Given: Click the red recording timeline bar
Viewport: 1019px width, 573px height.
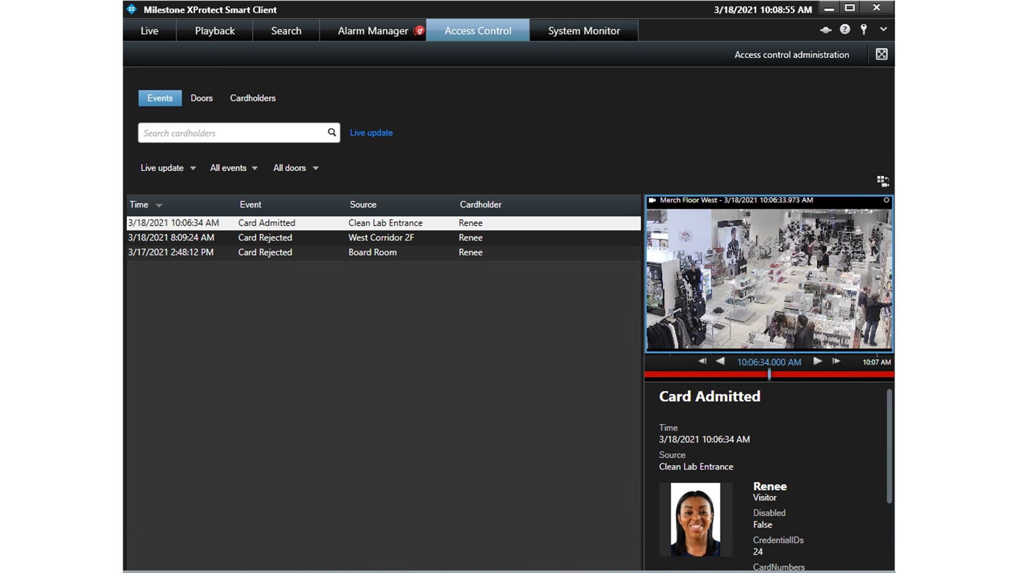Looking at the screenshot, I should 769,375.
